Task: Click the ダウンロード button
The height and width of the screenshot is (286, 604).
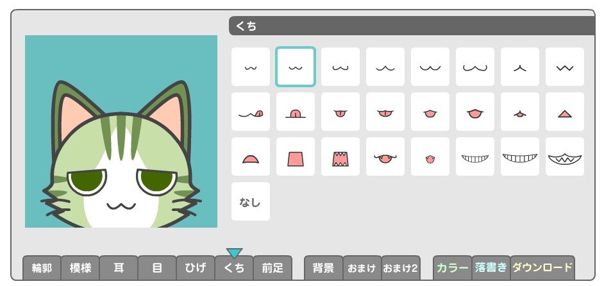Action: coord(542,268)
